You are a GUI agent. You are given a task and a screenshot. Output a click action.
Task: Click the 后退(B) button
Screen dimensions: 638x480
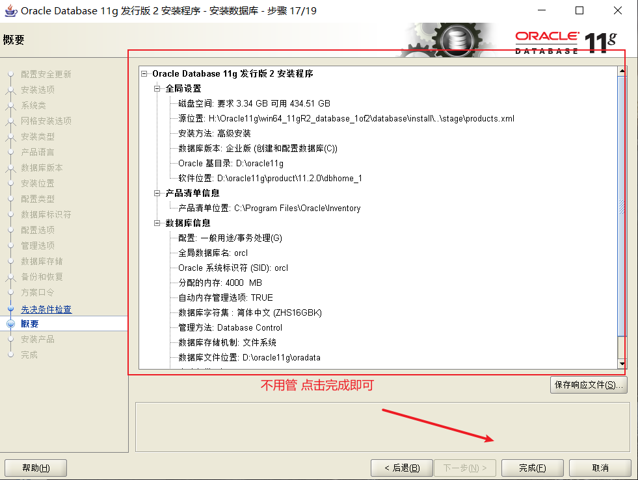tap(401, 468)
